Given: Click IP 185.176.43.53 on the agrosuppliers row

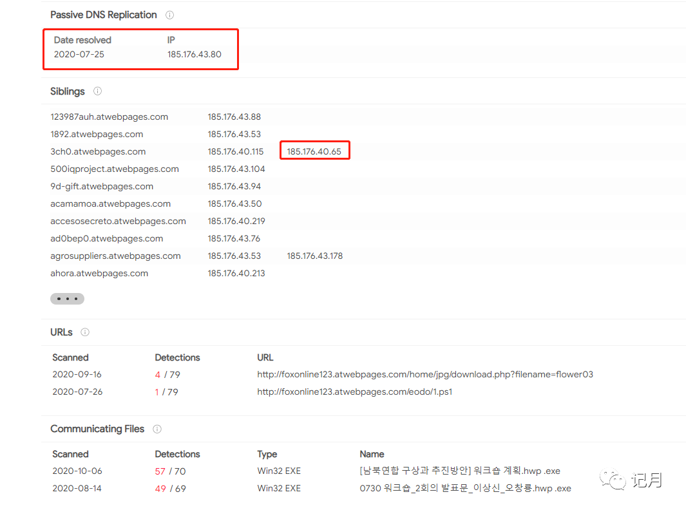Looking at the screenshot, I should coord(234,256).
